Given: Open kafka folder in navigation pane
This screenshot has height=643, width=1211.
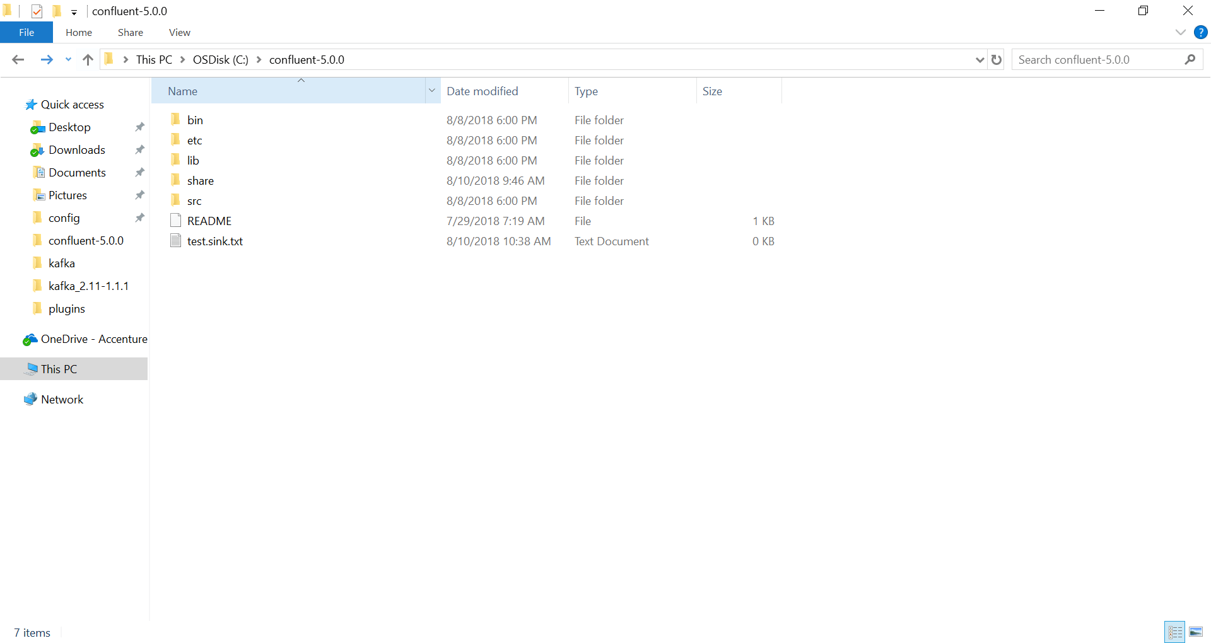Looking at the screenshot, I should 62,264.
